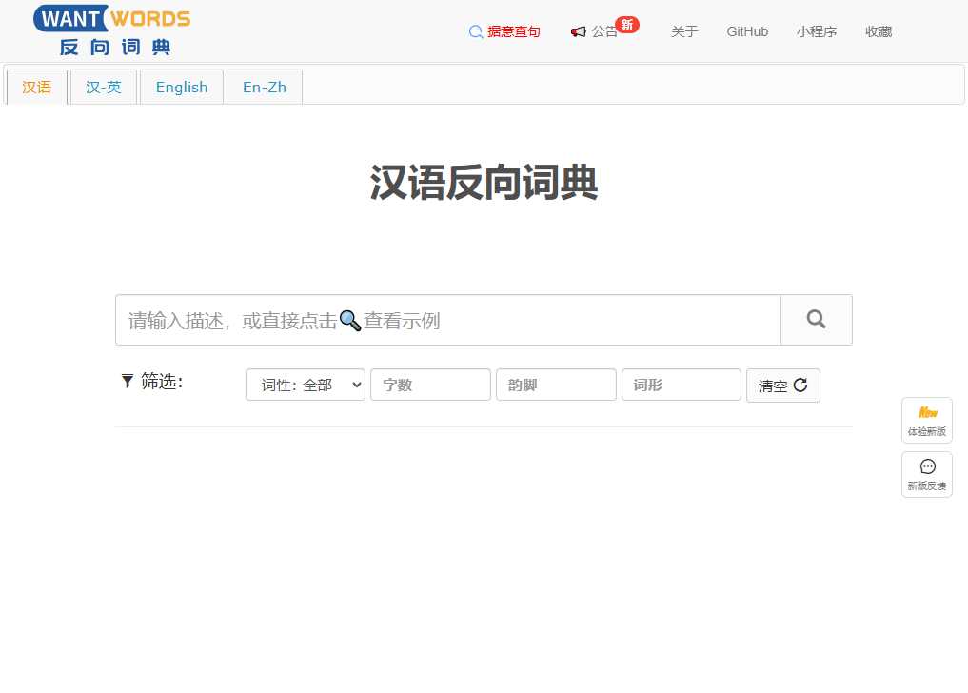Visit the GitHub page
Viewport: 968px width, 693px height.
(746, 31)
